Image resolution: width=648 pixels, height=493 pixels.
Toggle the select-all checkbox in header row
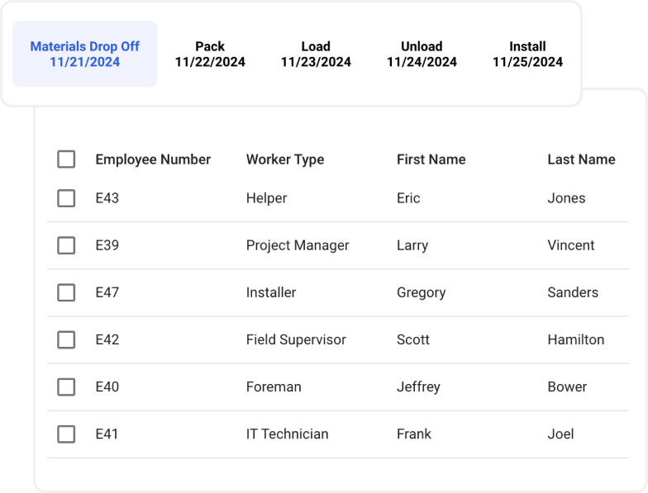click(66, 159)
